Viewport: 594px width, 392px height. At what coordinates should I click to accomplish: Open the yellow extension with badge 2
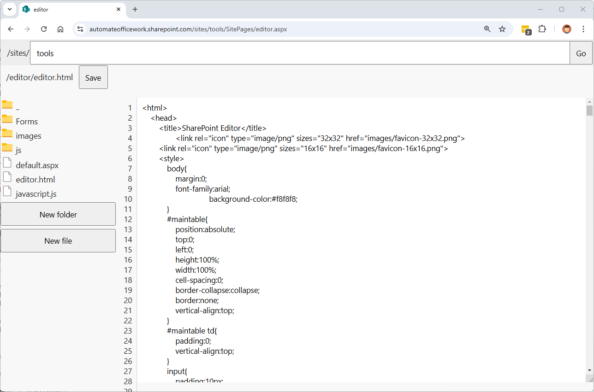point(526,29)
